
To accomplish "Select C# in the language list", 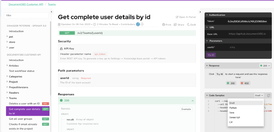I will [246, 122].
